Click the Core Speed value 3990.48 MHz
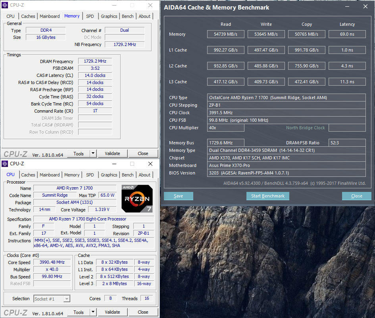Image resolution: width=375 pixels, height=318 pixels. point(52,262)
